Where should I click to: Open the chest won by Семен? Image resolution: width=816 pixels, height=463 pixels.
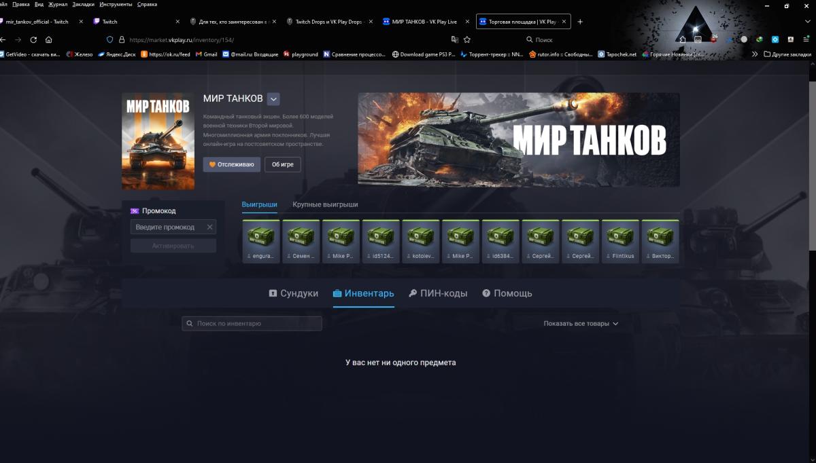[x=301, y=241]
